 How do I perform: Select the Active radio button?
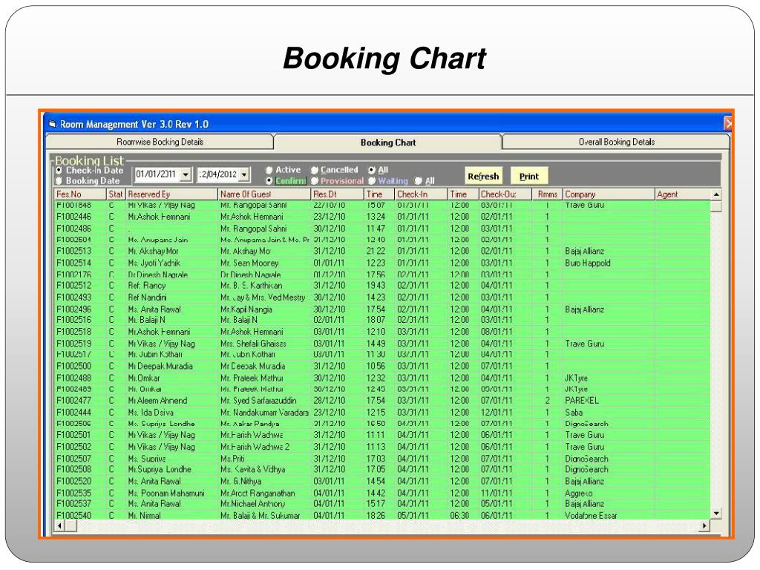pos(269,170)
